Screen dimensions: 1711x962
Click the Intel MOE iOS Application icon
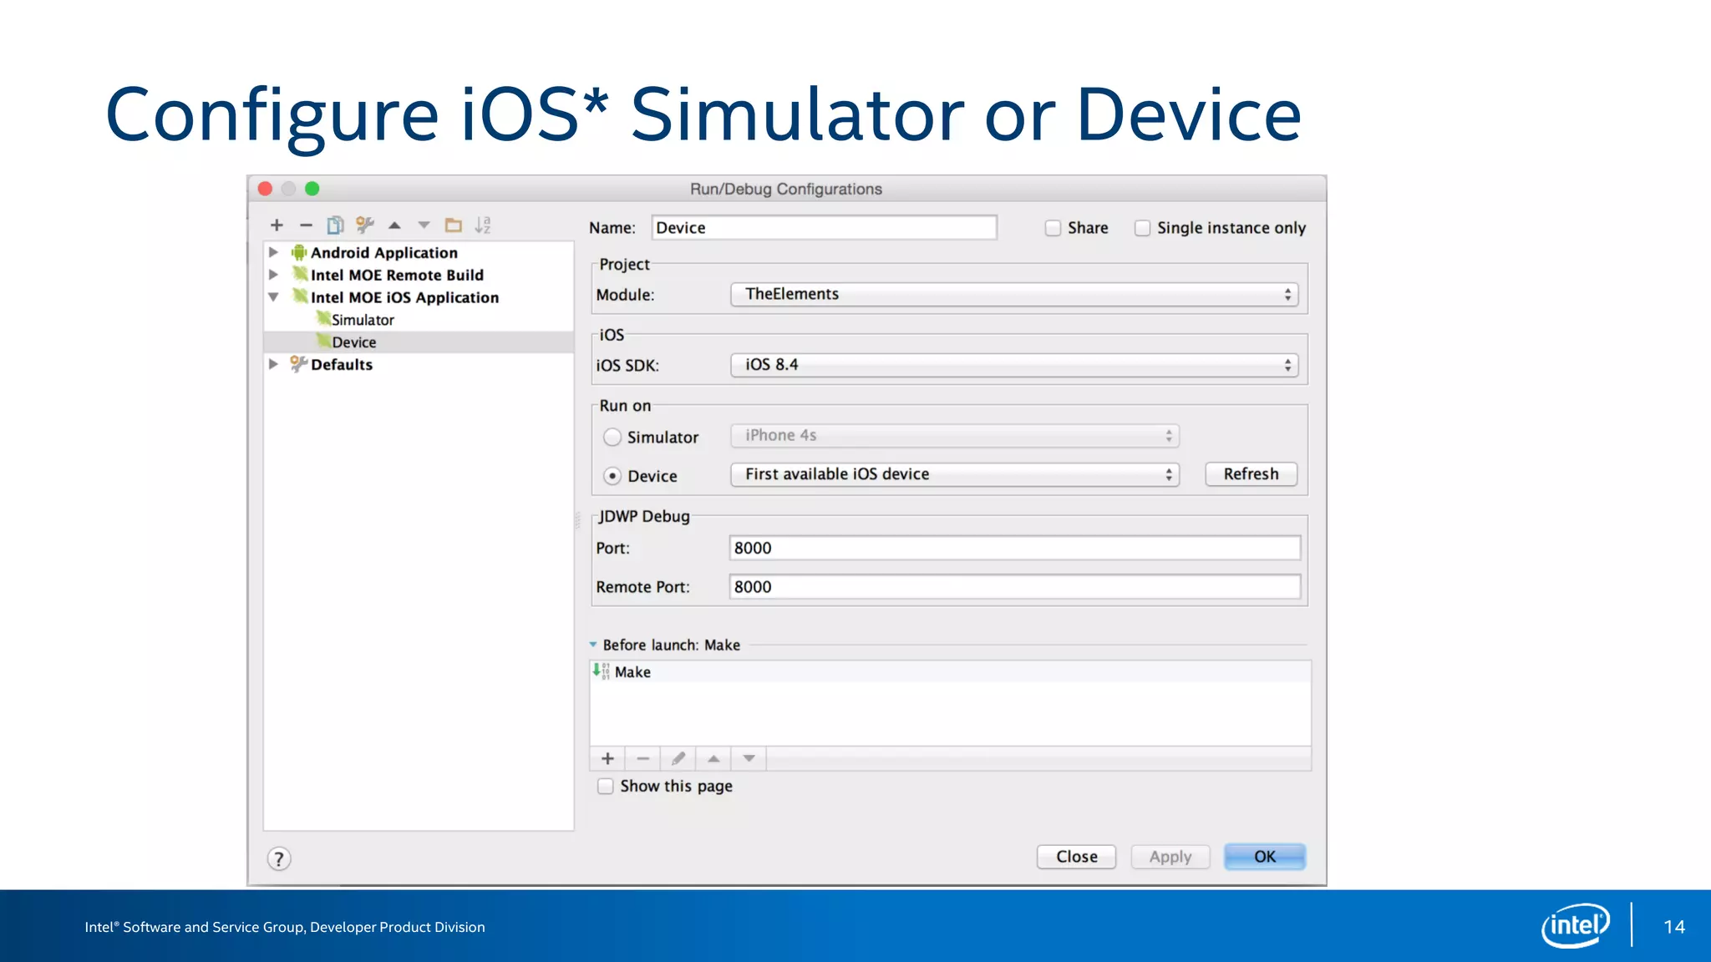299,296
